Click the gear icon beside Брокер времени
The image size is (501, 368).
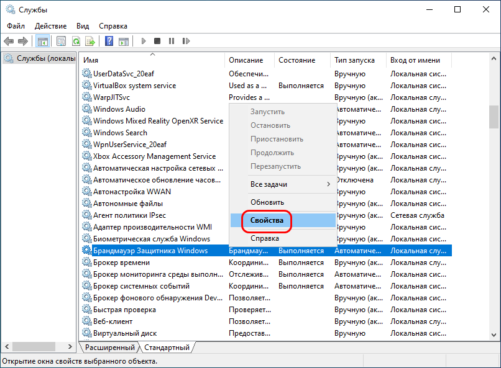pyautogui.click(x=86, y=262)
